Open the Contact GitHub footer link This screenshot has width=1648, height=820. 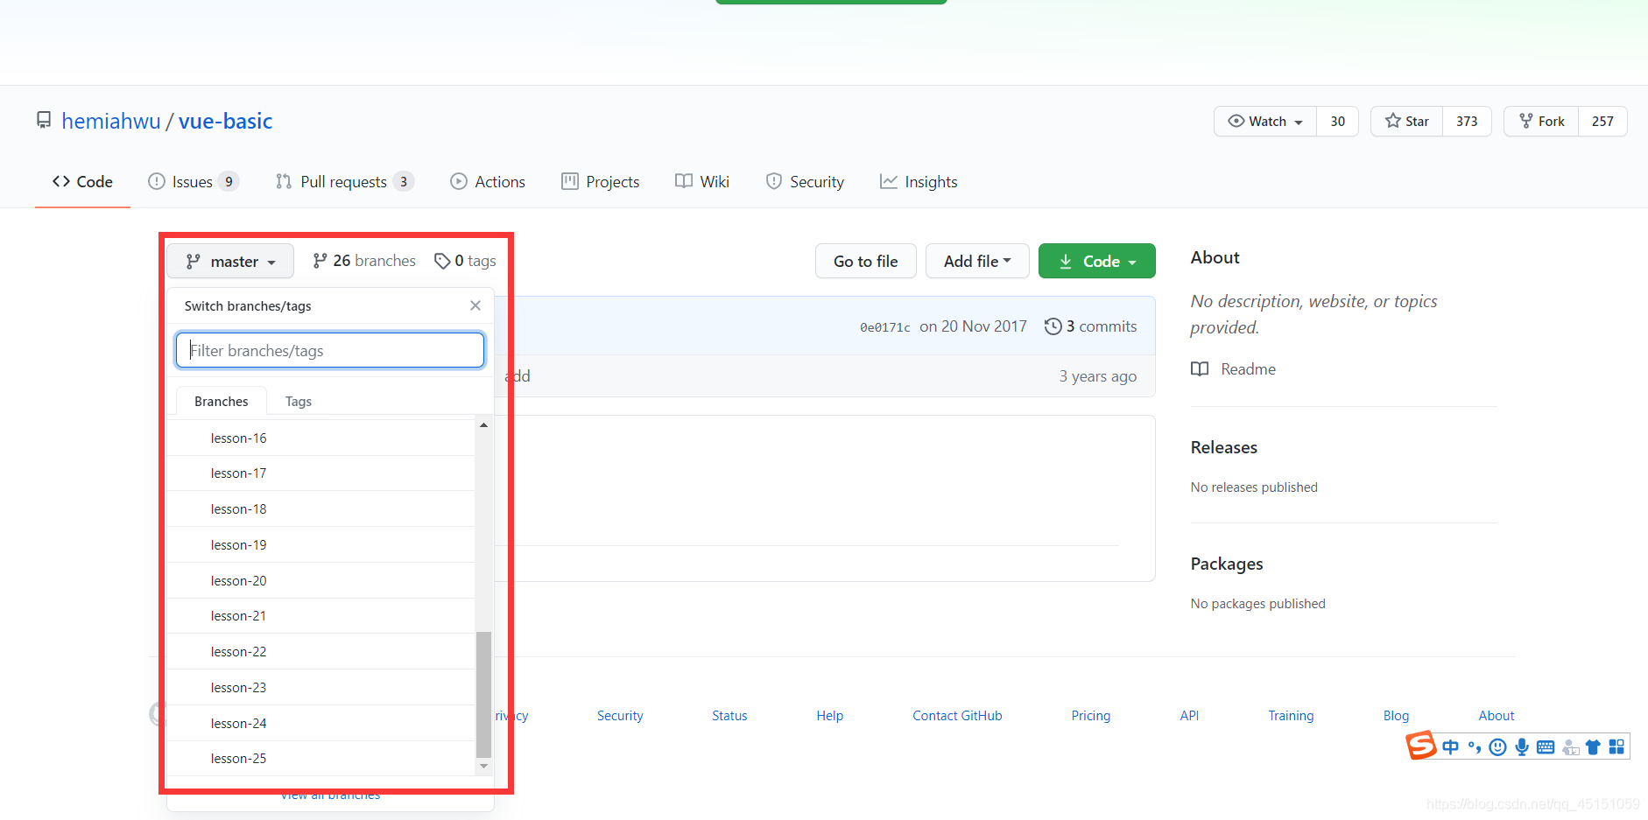tap(957, 716)
